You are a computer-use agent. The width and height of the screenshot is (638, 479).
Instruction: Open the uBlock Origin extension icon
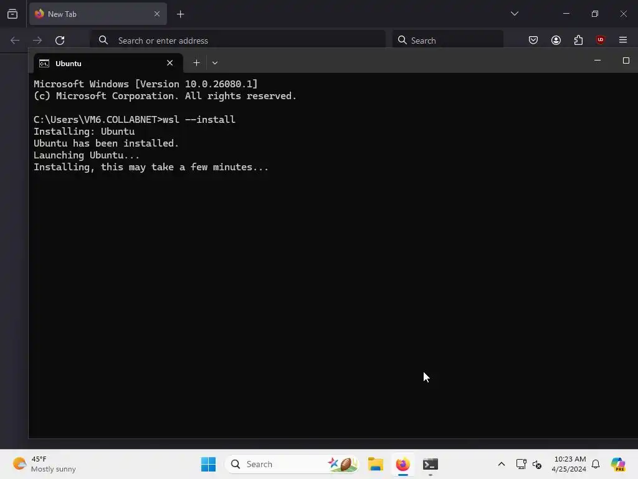pyautogui.click(x=600, y=40)
